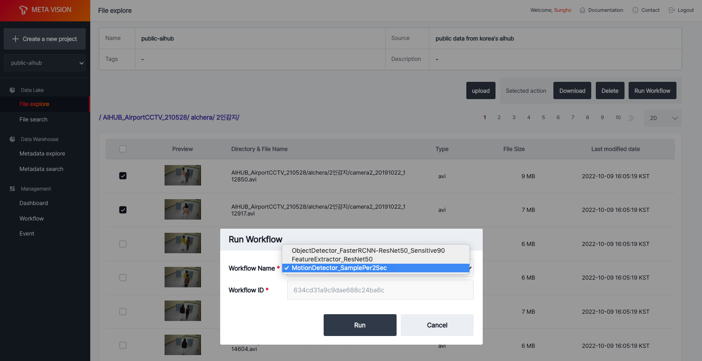This screenshot has height=361, width=702.
Task: Click alchera breadcrumb folder
Action: coord(202,117)
